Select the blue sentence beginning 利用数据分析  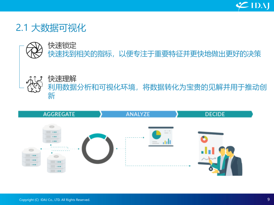point(157,92)
